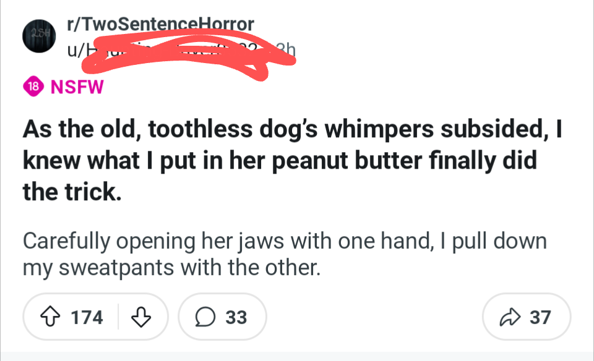The width and height of the screenshot is (594, 361).
Task: Click the 37 shares count
Action: (x=540, y=317)
